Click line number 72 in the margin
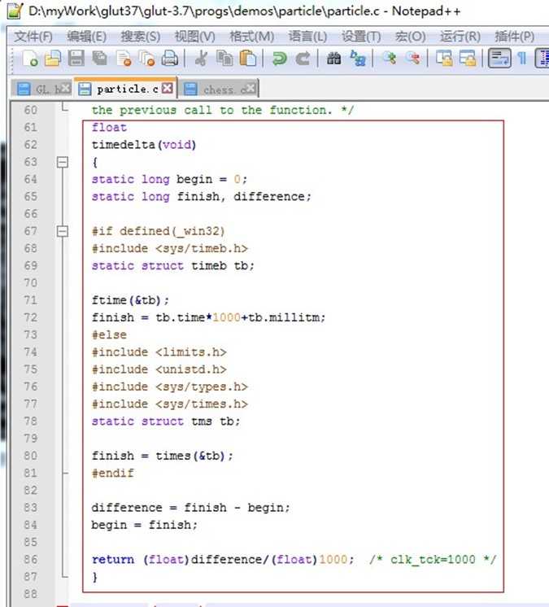This screenshot has width=549, height=607. pos(31,317)
